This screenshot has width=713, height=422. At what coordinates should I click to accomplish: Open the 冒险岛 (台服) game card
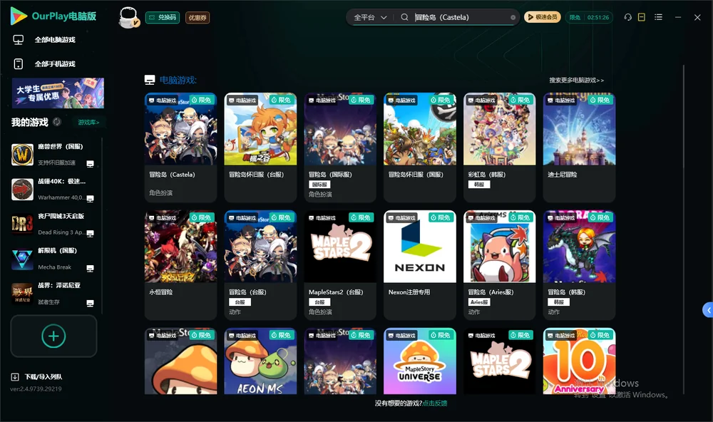[260, 264]
